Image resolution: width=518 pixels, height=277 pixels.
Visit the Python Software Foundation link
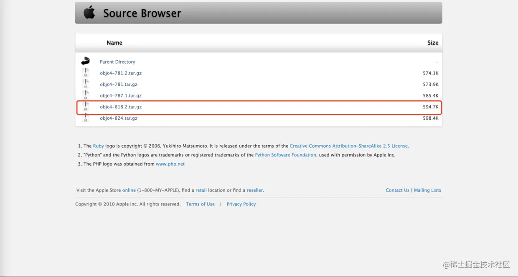click(285, 155)
